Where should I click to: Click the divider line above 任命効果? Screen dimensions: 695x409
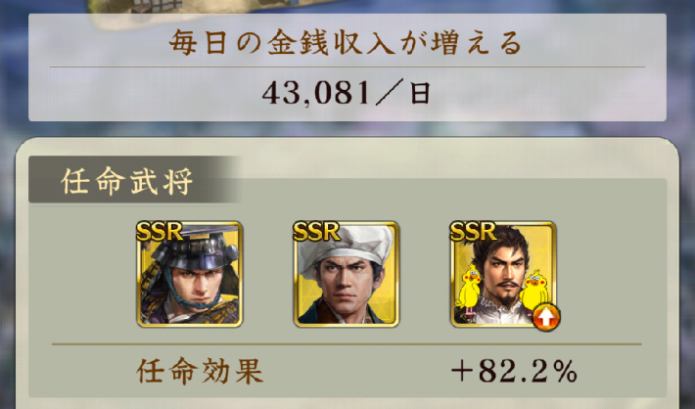click(347, 343)
